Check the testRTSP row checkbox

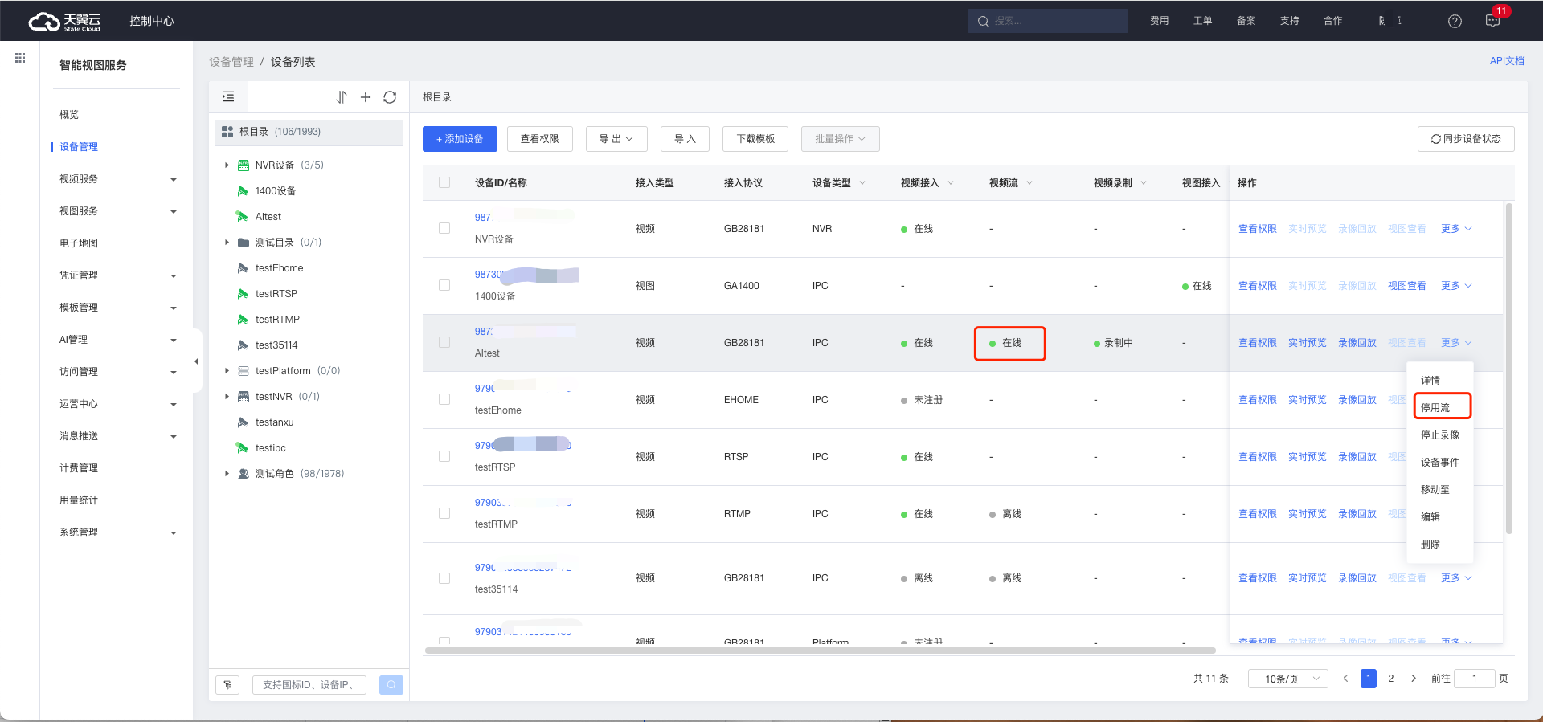444,456
